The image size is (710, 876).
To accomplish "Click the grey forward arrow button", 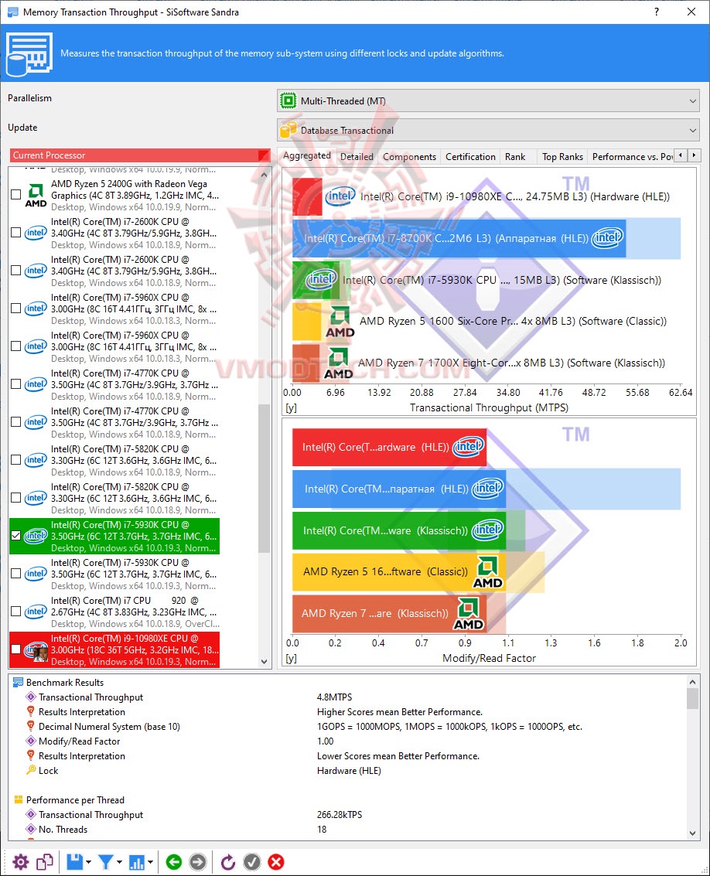I will coord(197,862).
